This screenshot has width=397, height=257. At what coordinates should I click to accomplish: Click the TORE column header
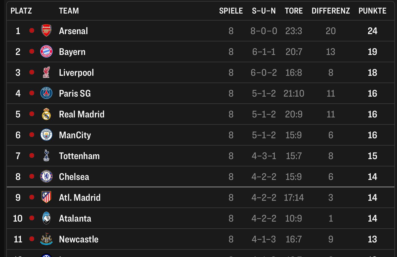pyautogui.click(x=294, y=11)
